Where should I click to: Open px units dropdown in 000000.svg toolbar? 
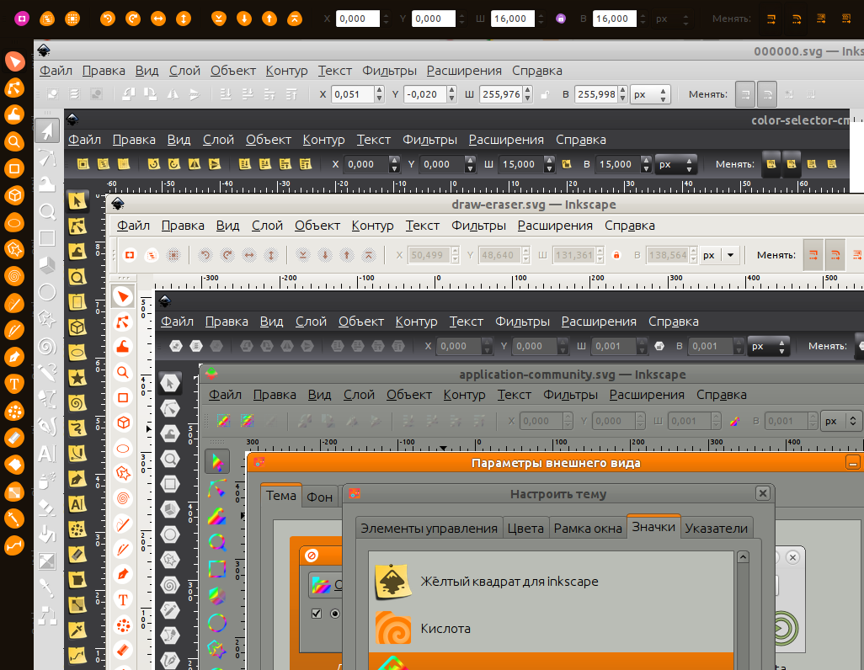pyautogui.click(x=650, y=94)
